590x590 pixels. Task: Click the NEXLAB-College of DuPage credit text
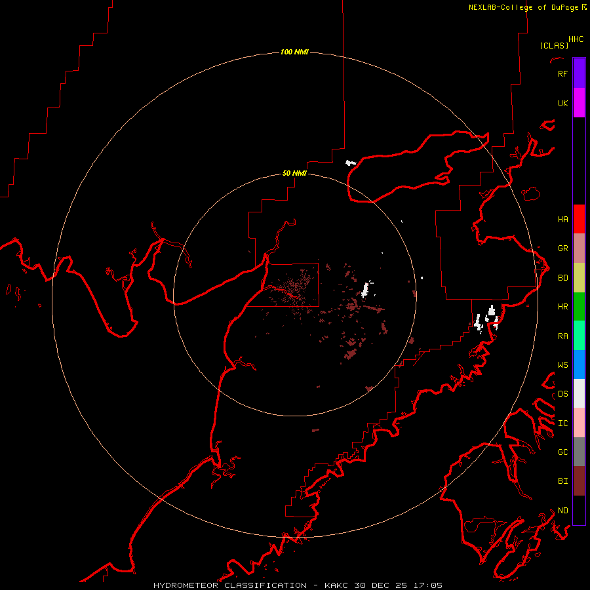pyautogui.click(x=523, y=7)
